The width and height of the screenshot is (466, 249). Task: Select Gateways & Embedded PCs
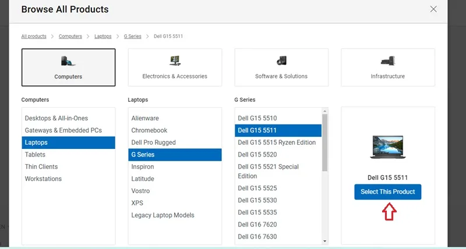click(68, 130)
